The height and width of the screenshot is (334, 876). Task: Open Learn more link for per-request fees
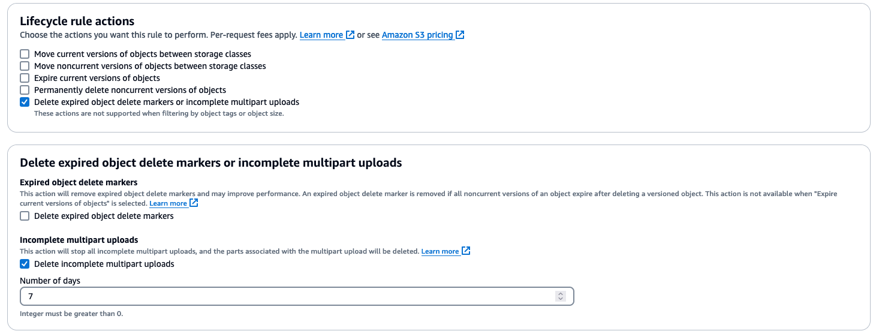pos(321,35)
